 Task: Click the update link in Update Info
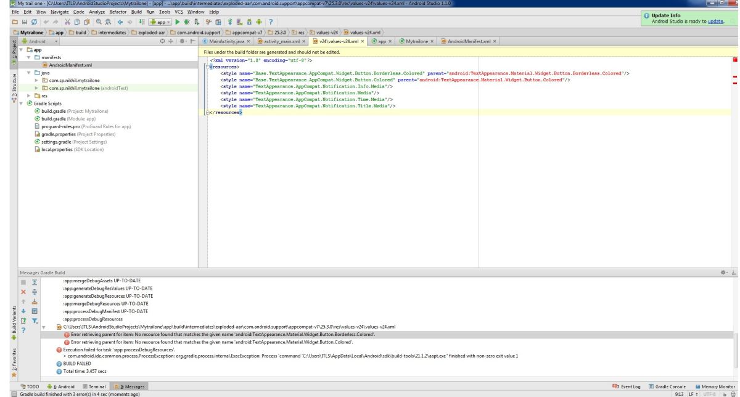pyautogui.click(x=714, y=20)
